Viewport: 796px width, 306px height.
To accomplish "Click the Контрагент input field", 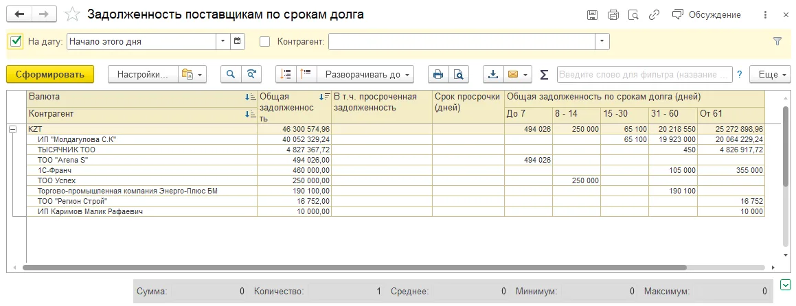I will 462,42.
